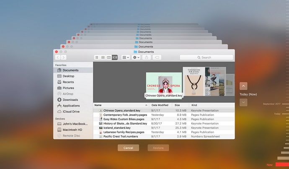Screen dimensions: 289x169
Task: Sort by Name column header
Action: click(98, 105)
